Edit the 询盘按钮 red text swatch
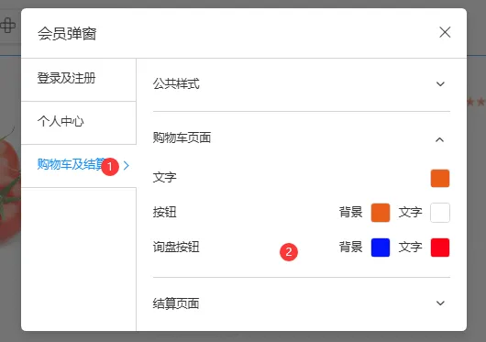486x342 pixels. click(x=440, y=248)
